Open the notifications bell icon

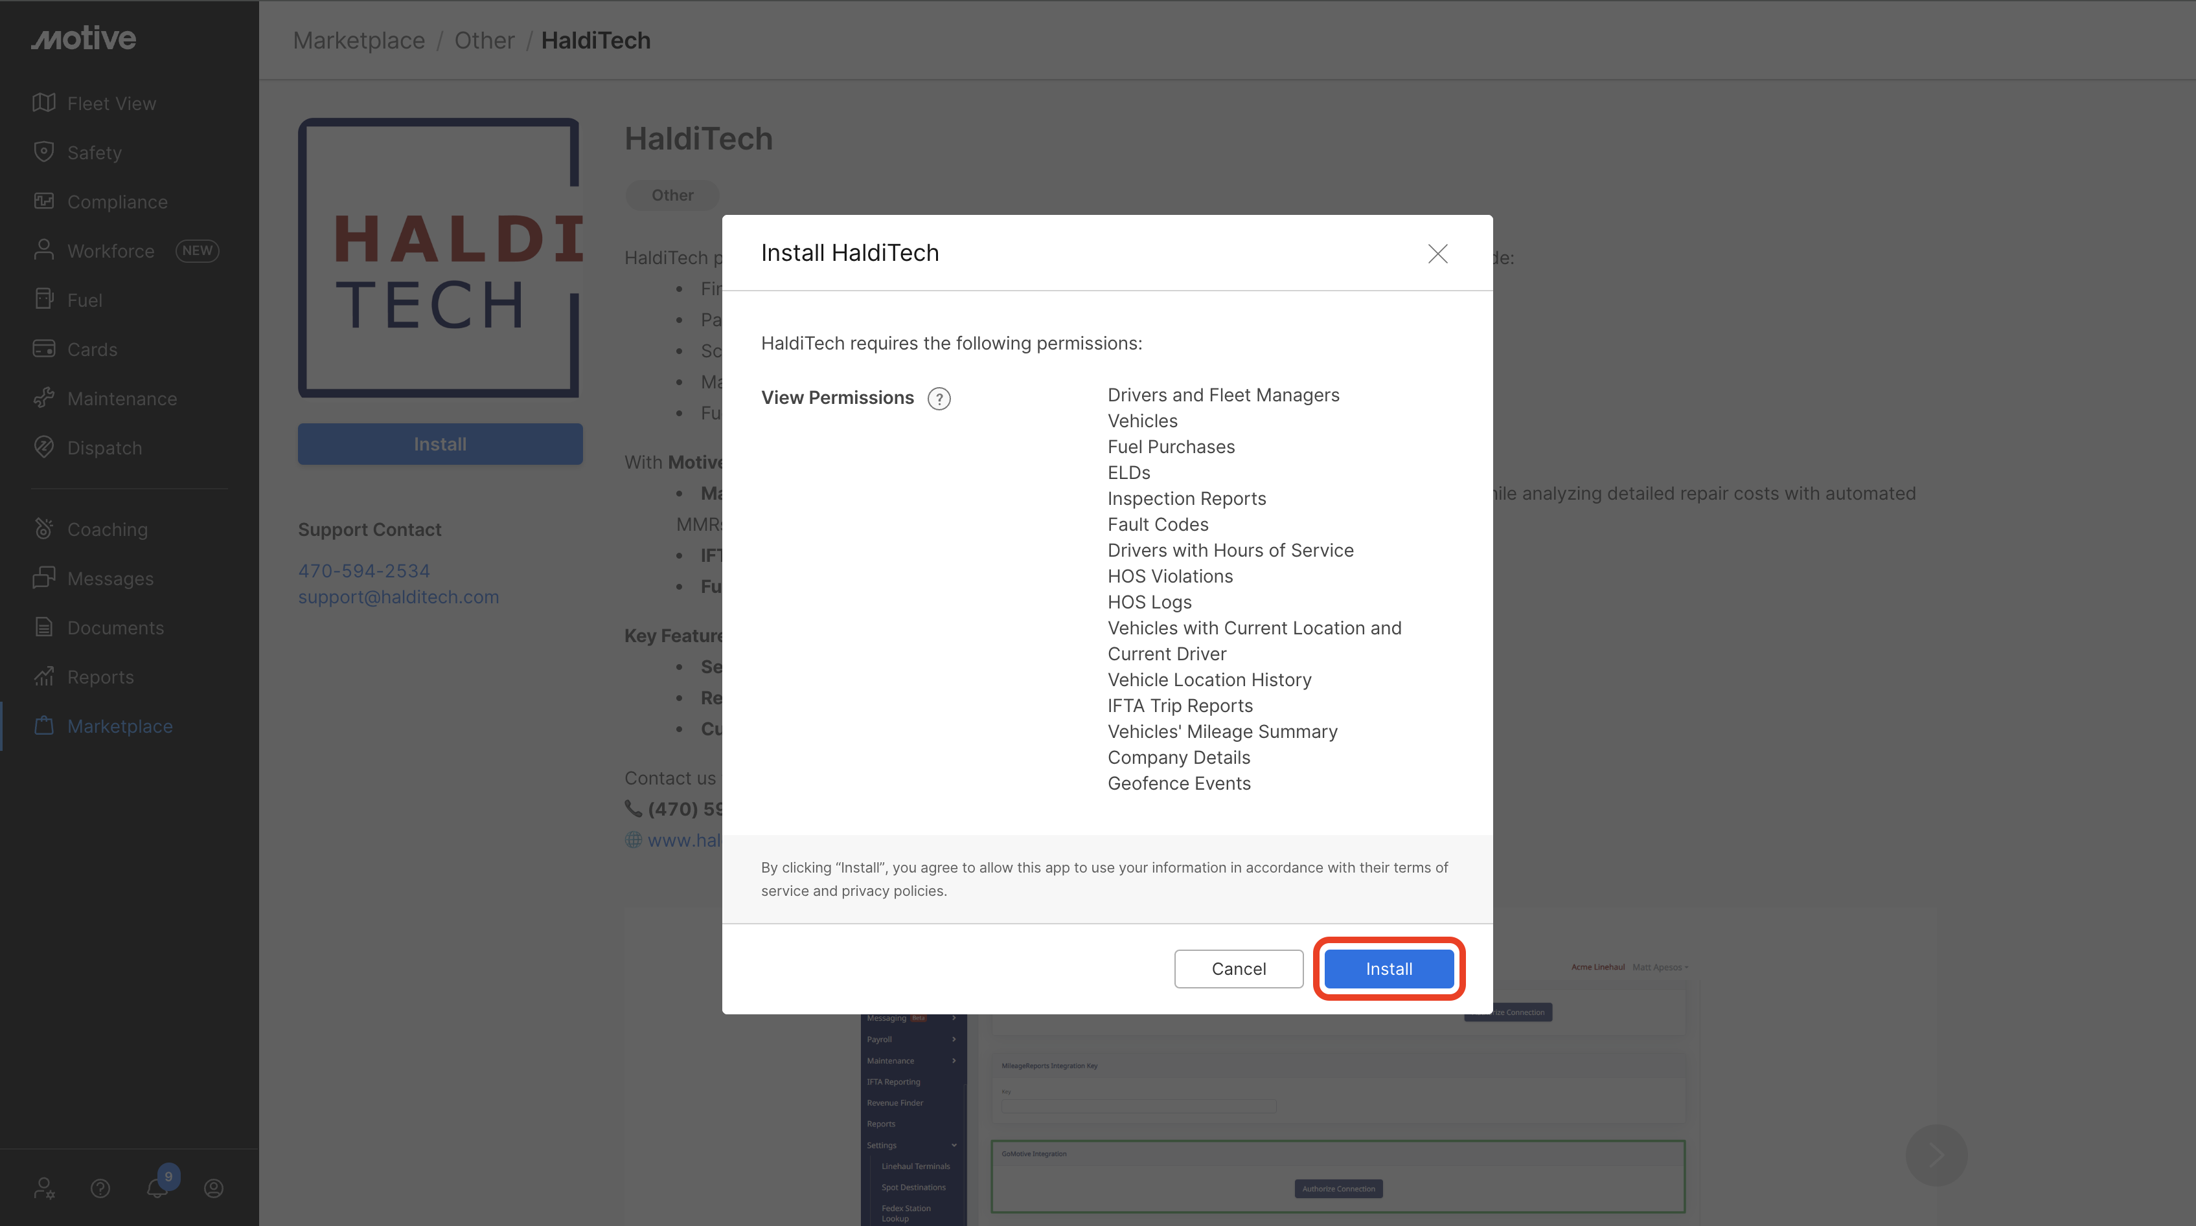[157, 1188]
